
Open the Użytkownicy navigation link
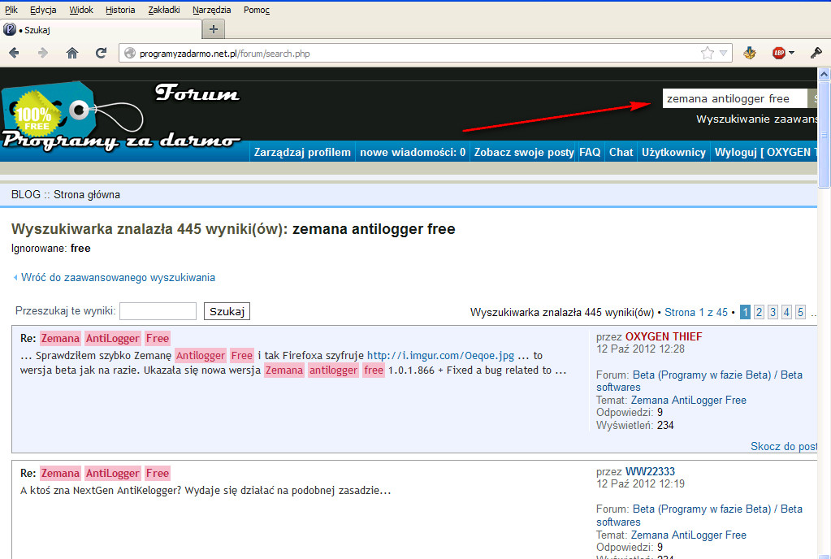(x=673, y=152)
